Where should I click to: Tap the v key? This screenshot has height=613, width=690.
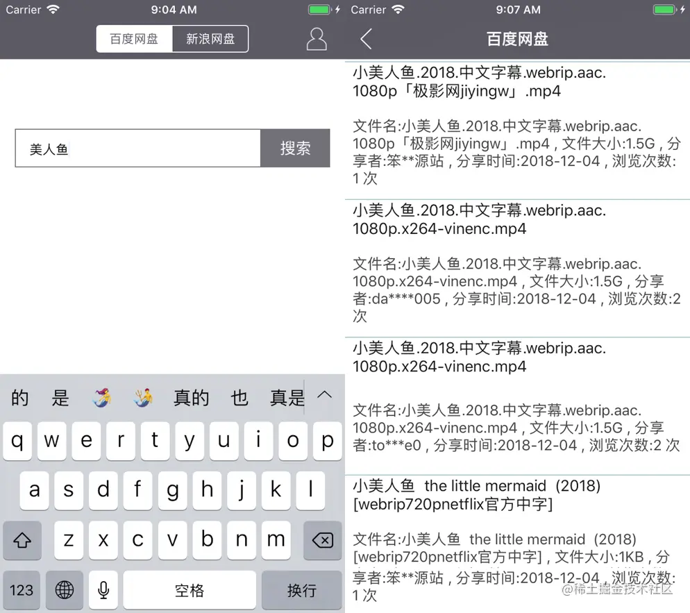click(x=172, y=540)
